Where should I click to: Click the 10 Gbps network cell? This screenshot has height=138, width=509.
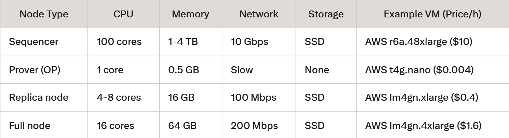(249, 42)
